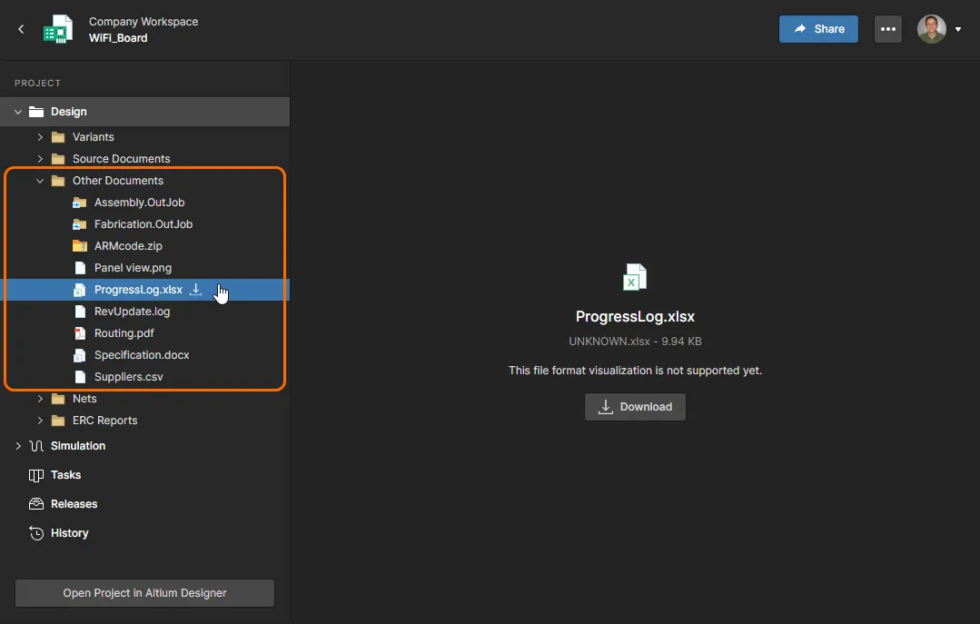Click the Design folder icon
This screenshot has width=980, height=624.
(x=36, y=112)
